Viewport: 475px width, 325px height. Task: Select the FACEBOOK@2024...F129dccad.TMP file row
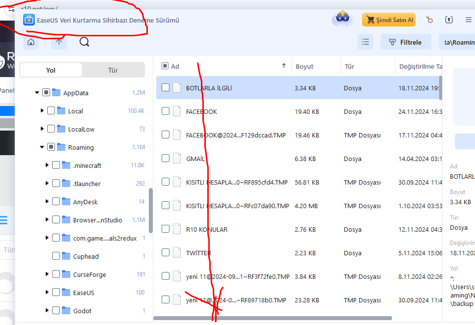coord(299,135)
